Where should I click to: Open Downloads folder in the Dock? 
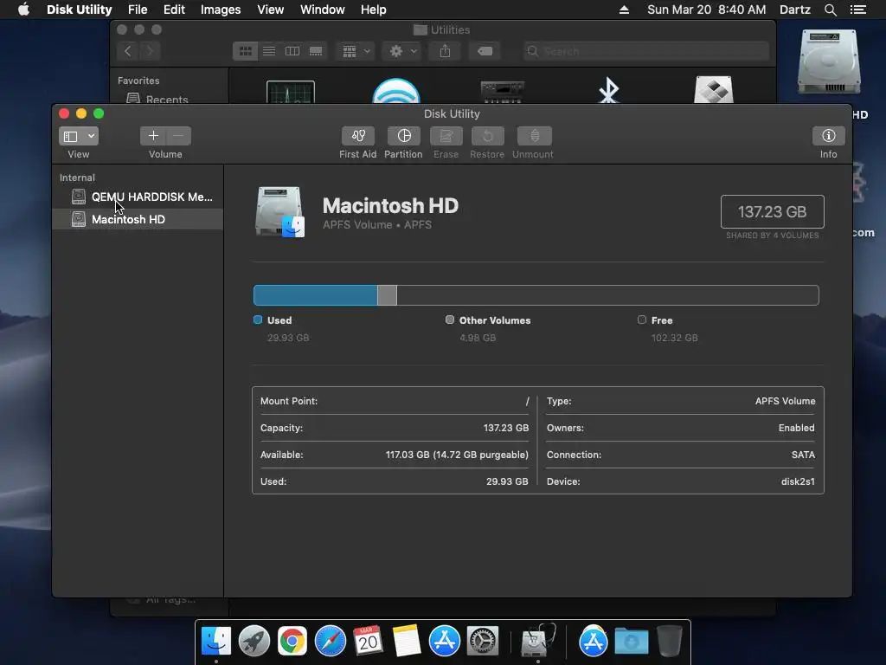tap(631, 641)
